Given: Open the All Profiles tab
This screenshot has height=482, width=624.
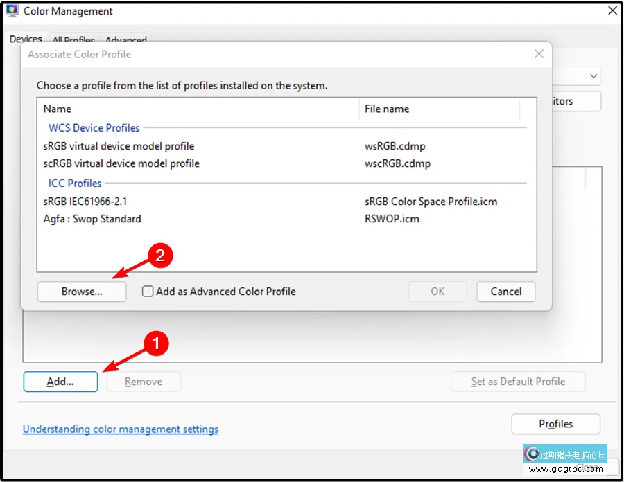Looking at the screenshot, I should tap(76, 40).
